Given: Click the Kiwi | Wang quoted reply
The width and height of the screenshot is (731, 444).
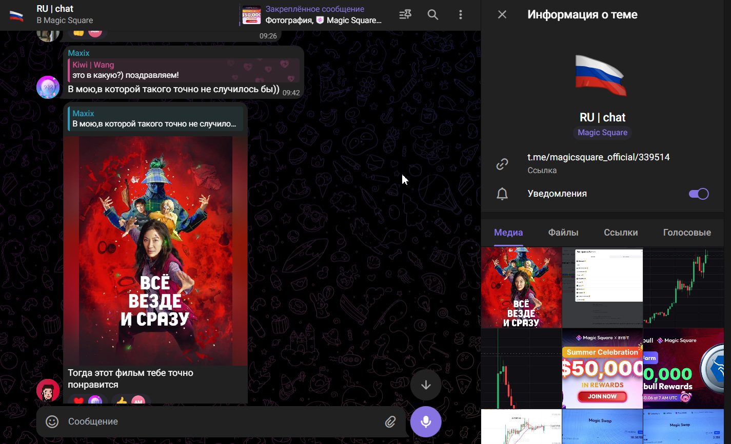Looking at the screenshot, I should click(x=184, y=70).
